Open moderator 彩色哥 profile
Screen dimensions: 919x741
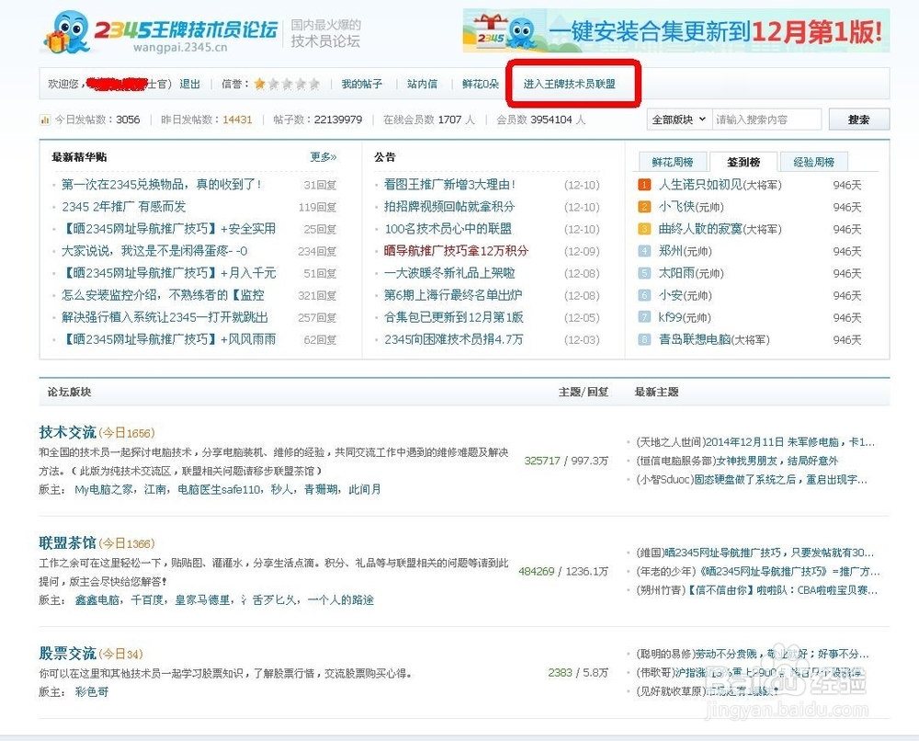coord(91,691)
